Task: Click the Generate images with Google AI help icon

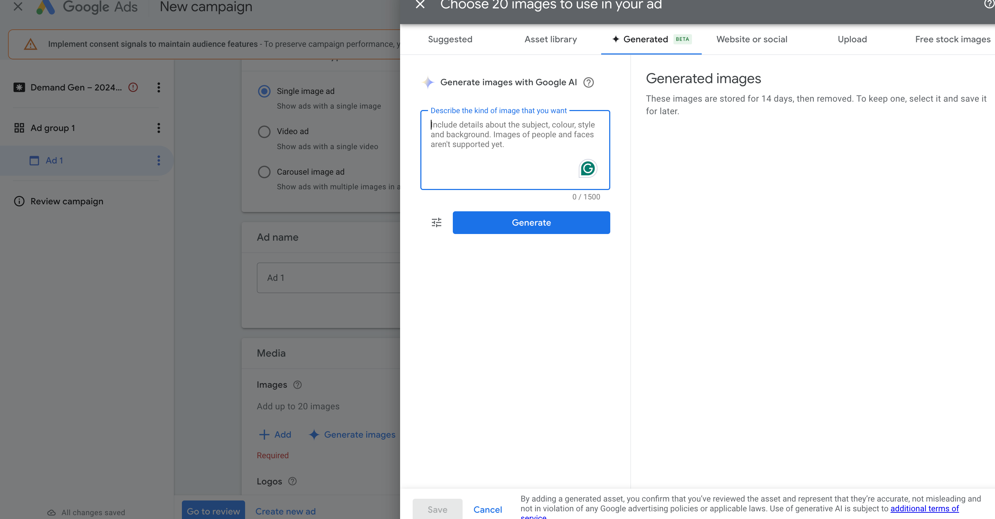Action: tap(588, 82)
